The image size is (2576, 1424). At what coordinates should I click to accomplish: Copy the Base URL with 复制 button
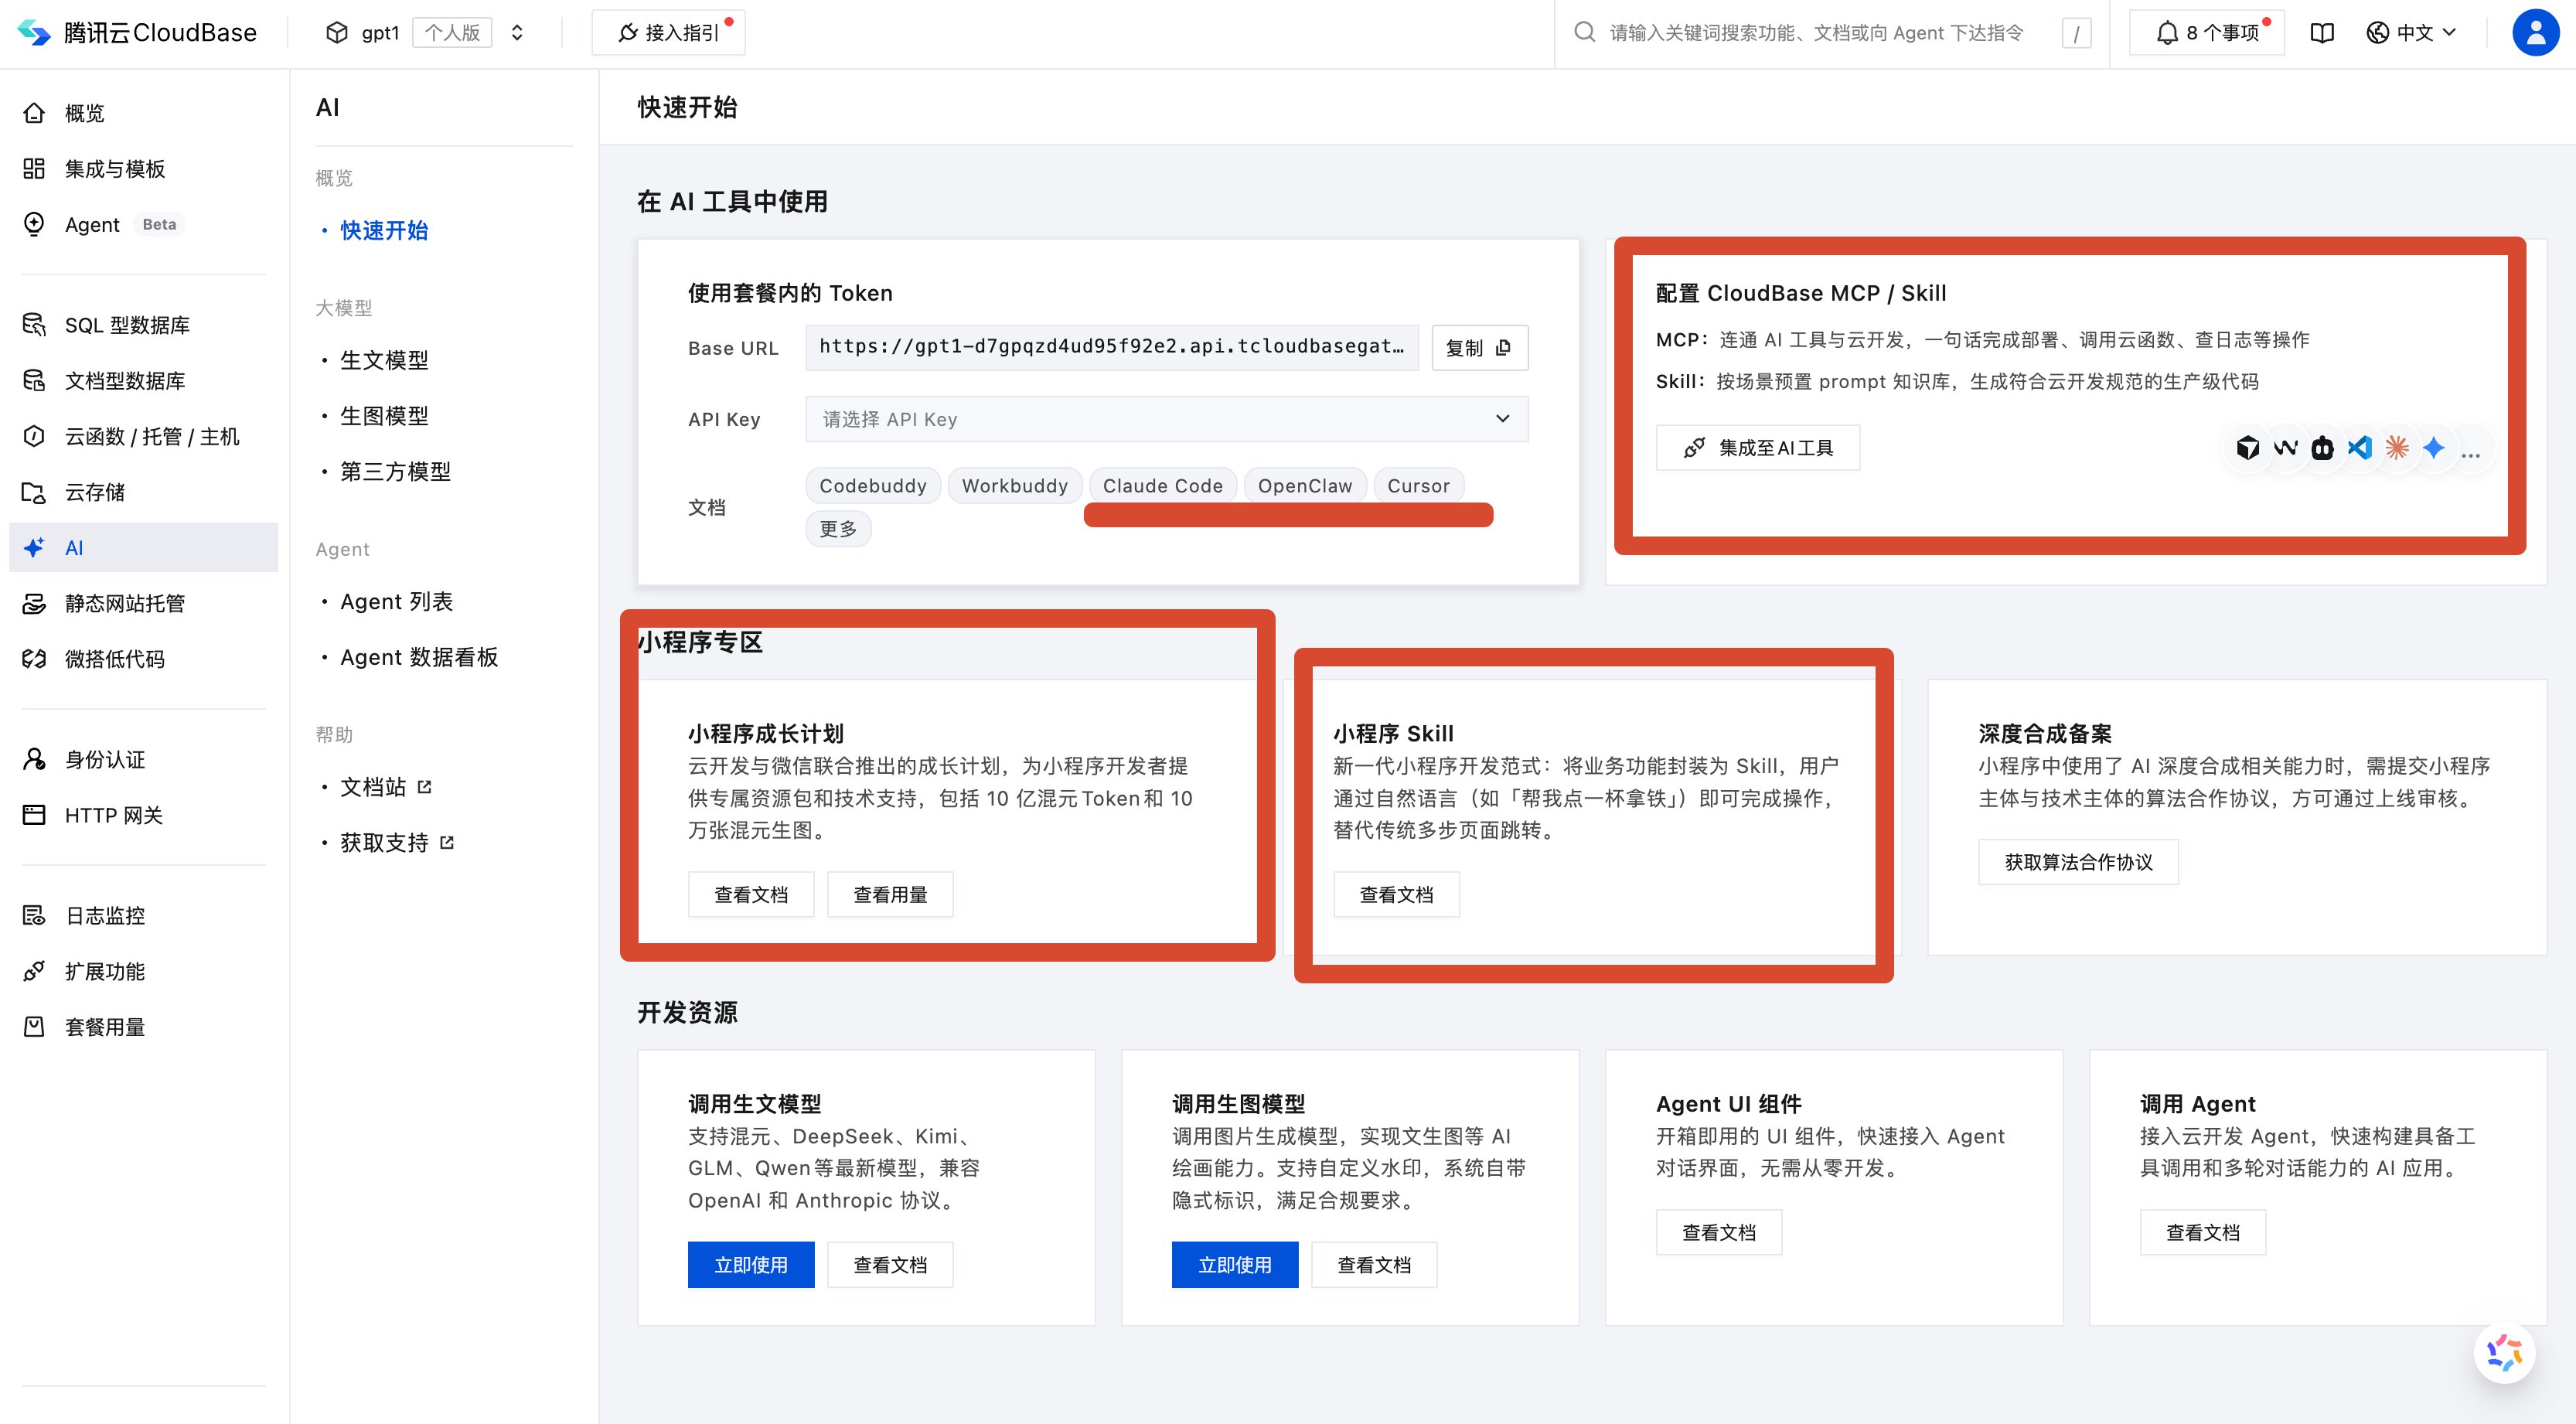point(1479,348)
